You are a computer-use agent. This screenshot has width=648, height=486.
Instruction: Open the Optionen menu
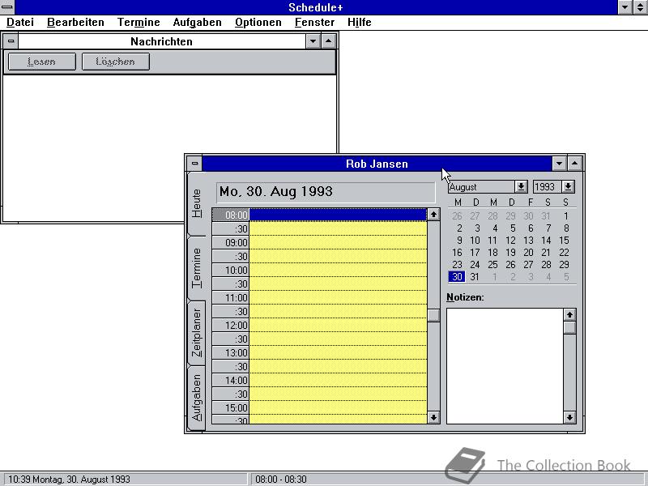(258, 23)
